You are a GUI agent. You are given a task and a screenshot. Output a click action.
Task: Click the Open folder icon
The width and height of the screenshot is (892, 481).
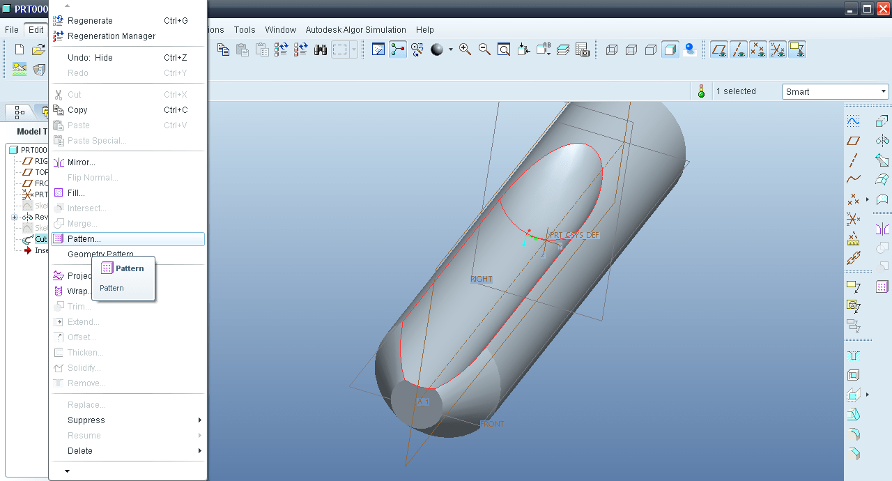tap(39, 49)
